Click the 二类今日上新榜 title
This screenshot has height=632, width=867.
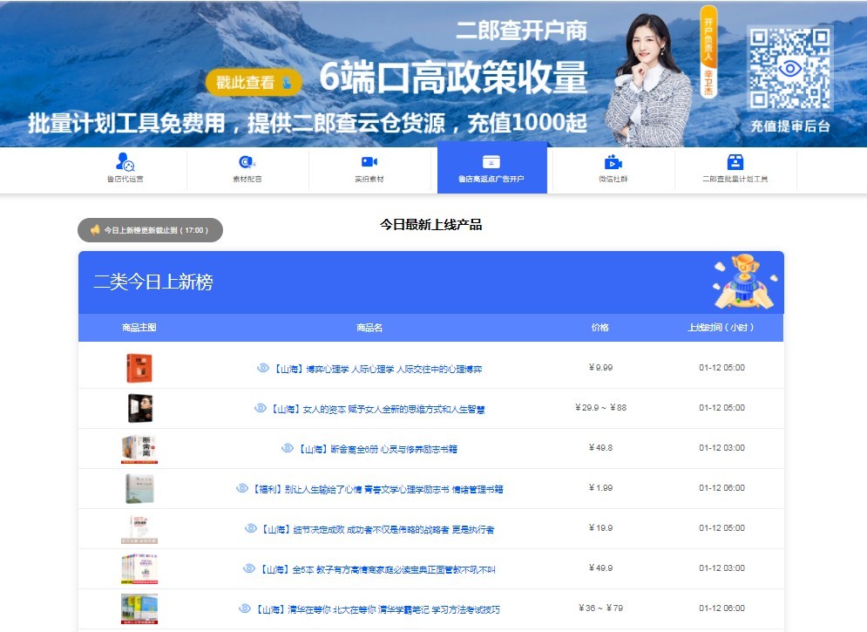pos(153,282)
